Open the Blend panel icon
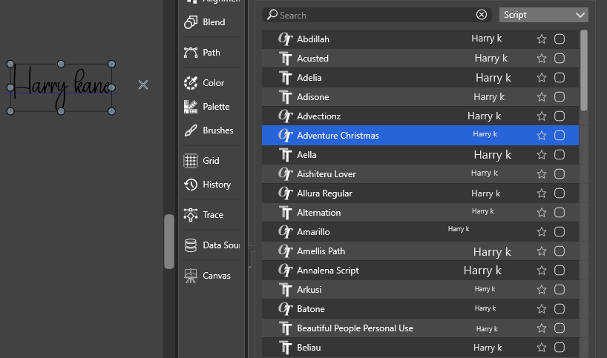The width and height of the screenshot is (607, 358). [191, 22]
